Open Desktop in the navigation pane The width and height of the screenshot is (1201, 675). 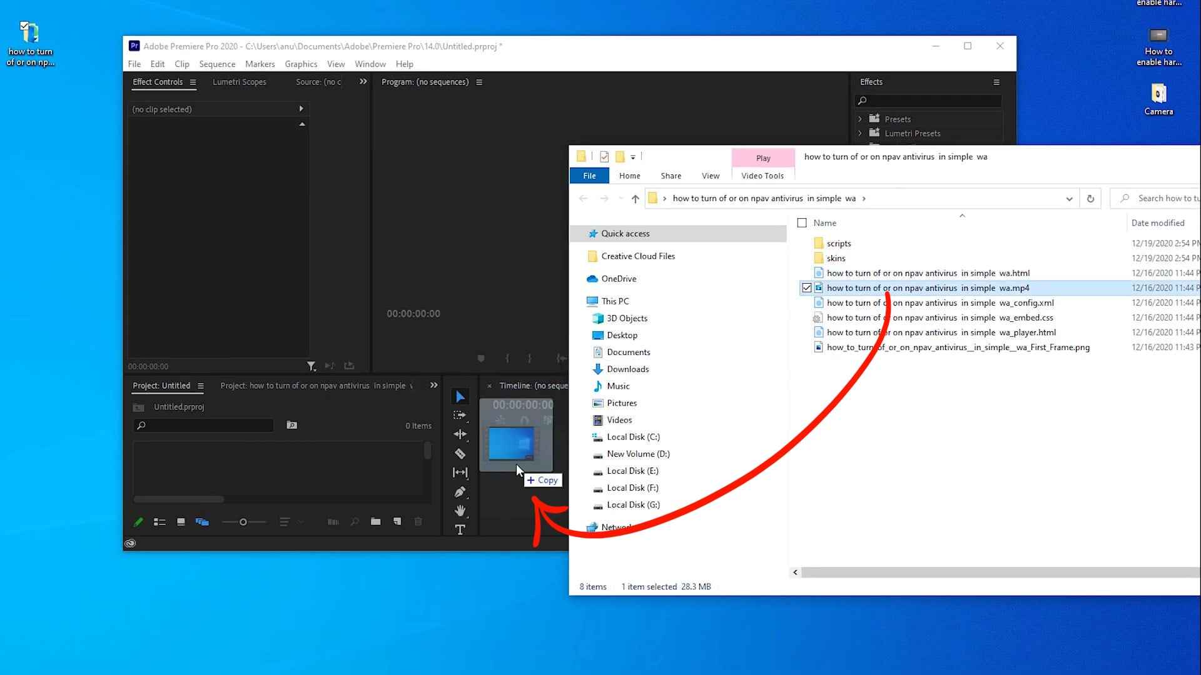622,335
